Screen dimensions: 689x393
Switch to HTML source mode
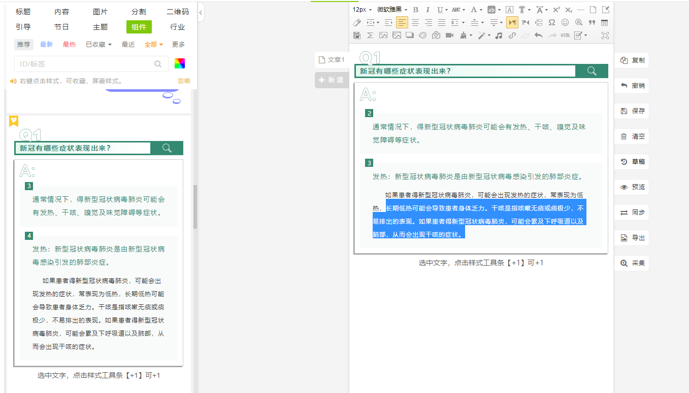pyautogui.click(x=566, y=35)
